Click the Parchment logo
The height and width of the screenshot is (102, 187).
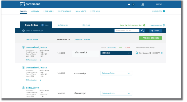click(x=30, y=4)
